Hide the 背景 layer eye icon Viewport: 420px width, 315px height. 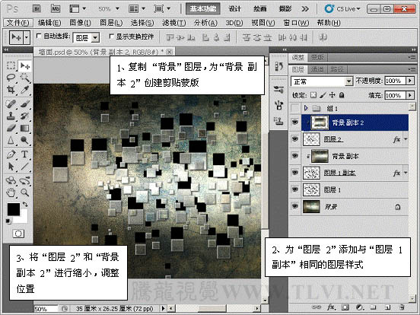pos(295,206)
